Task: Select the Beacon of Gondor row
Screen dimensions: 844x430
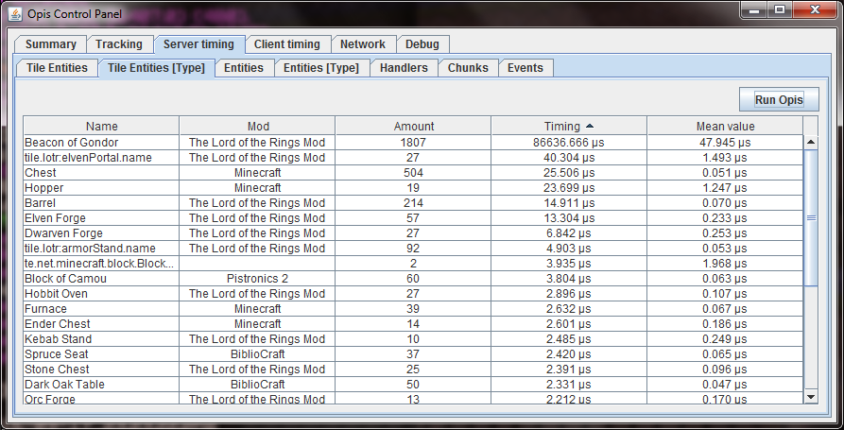Action: pyautogui.click(x=101, y=142)
